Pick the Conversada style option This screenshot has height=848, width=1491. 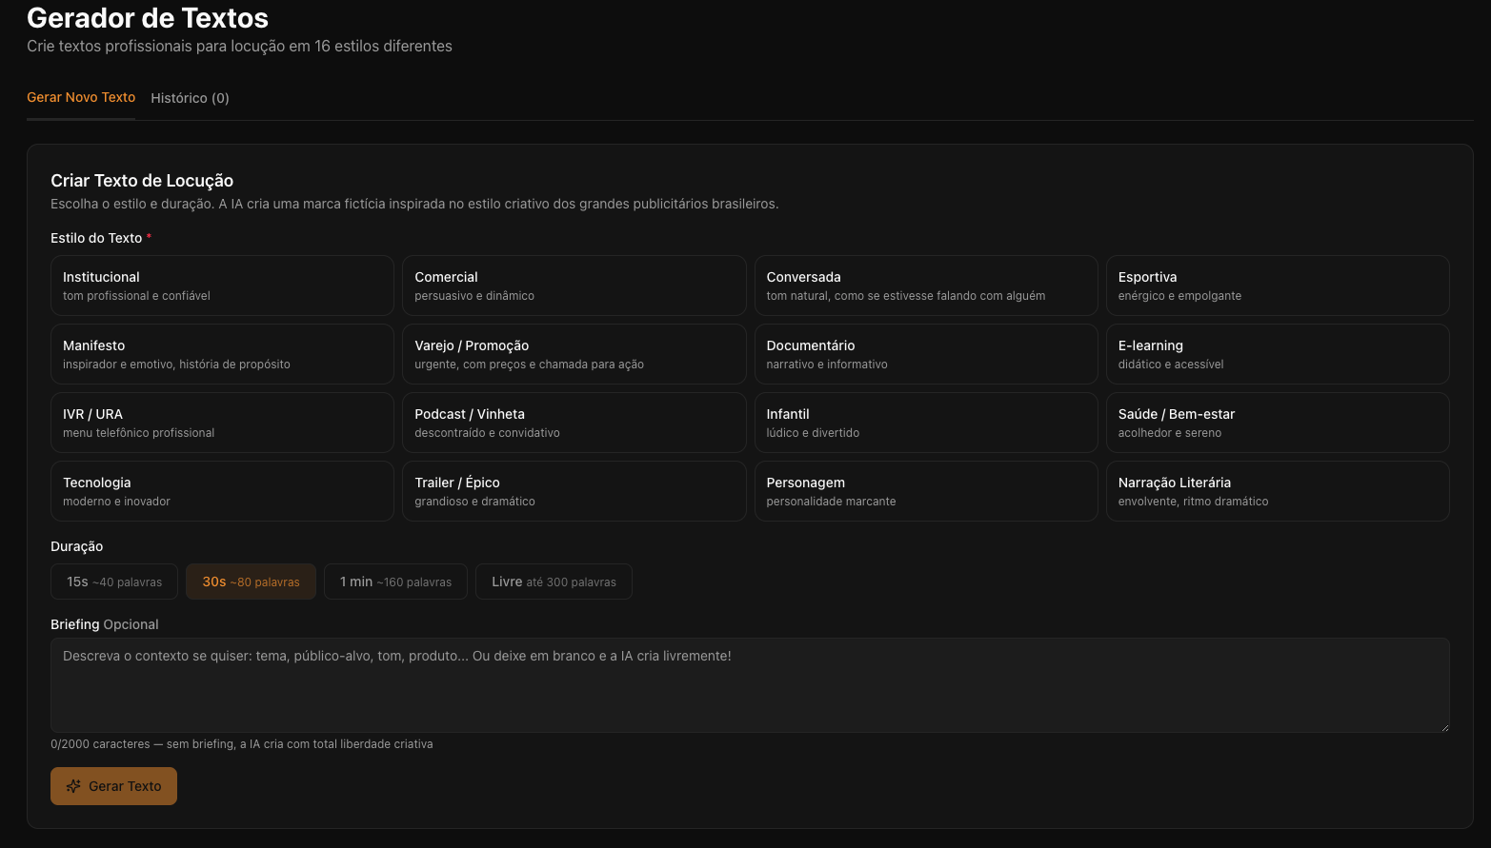[925, 286]
